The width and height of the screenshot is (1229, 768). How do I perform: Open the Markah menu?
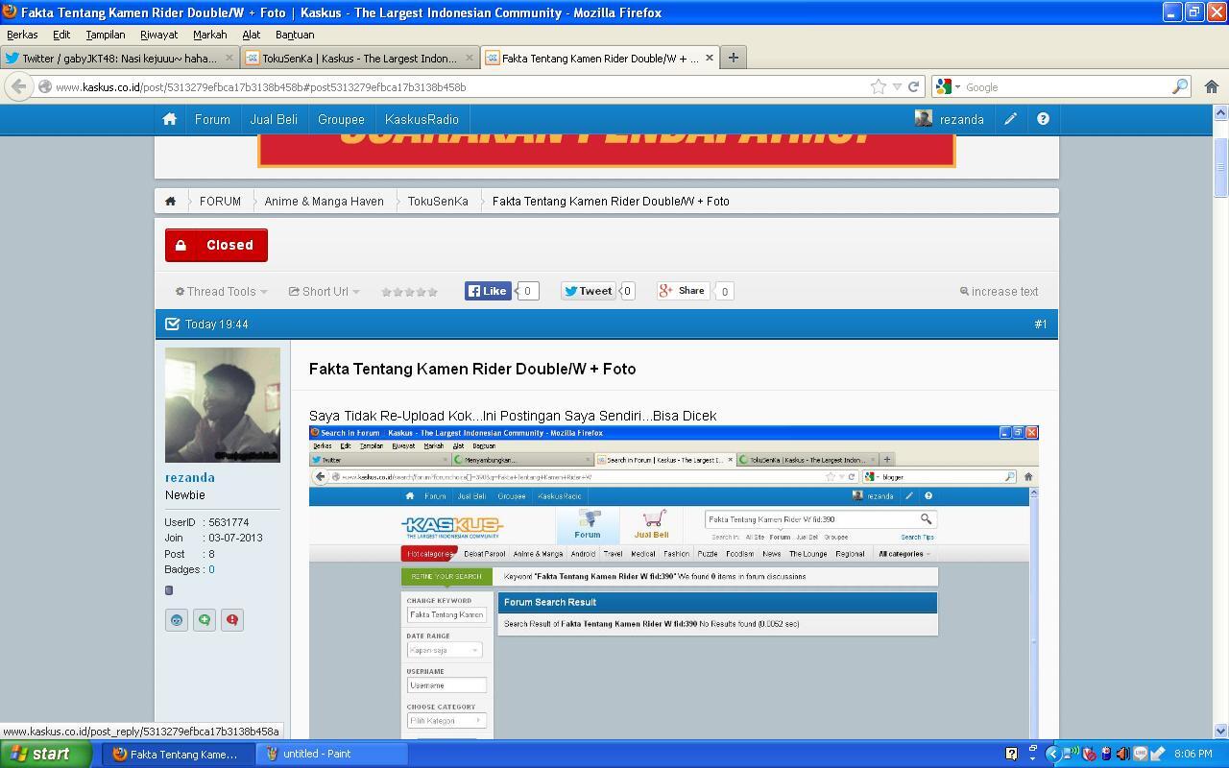tap(209, 35)
